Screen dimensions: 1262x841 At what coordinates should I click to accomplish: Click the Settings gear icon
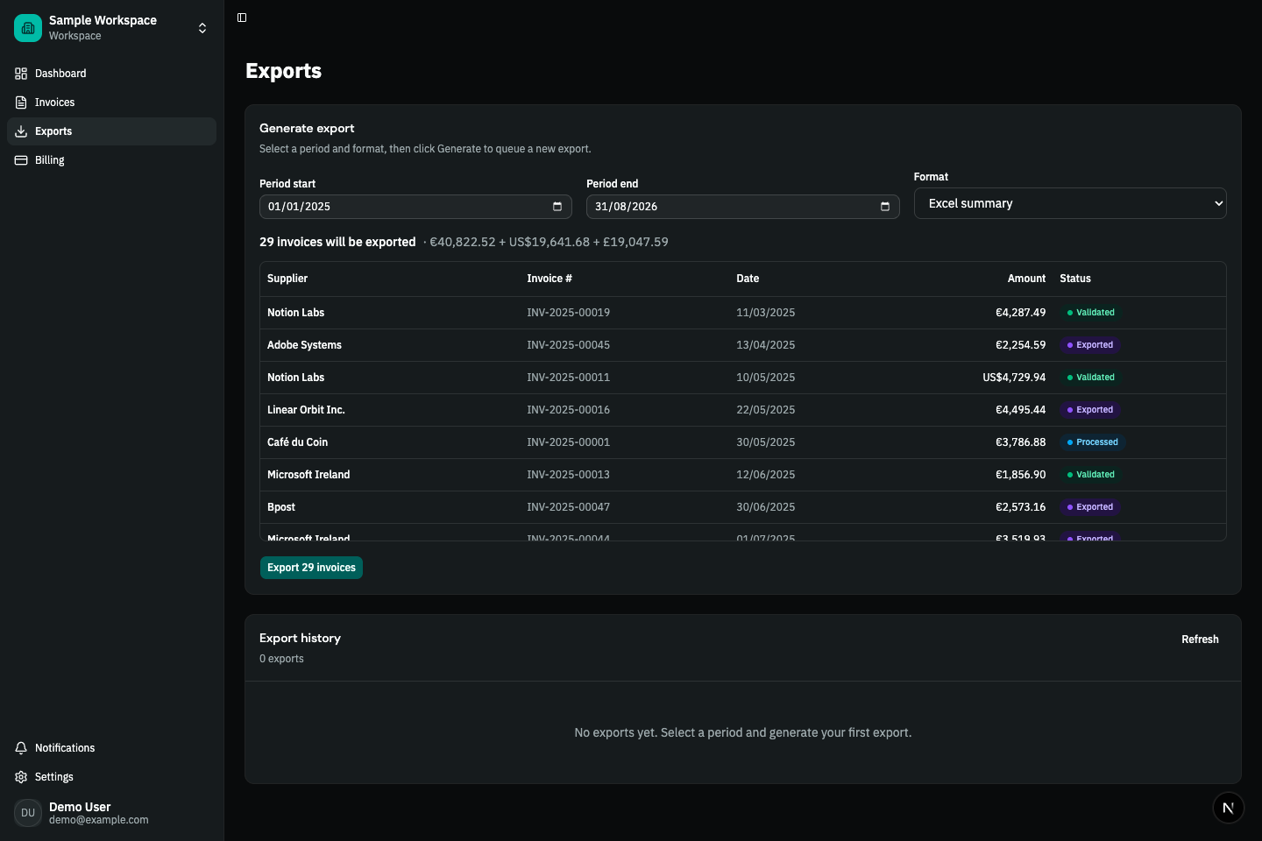click(21, 777)
